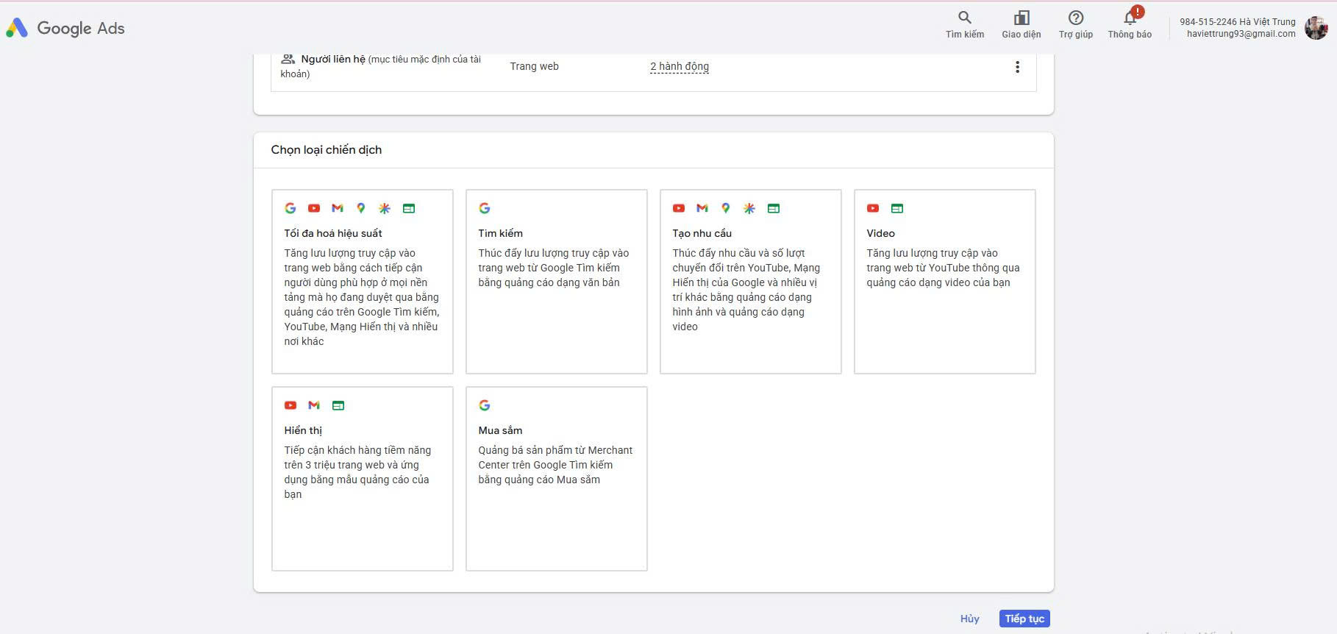Click Discover star icon in Tạo nhu cầu card
This screenshot has width=1337, height=634.
click(749, 208)
